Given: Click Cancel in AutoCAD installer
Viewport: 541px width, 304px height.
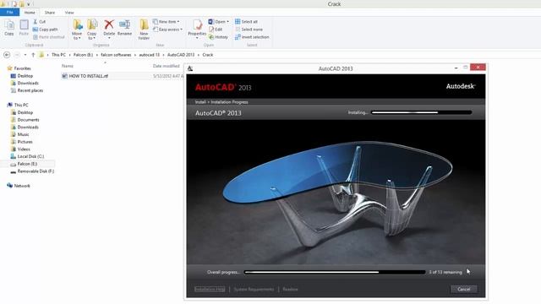Looking at the screenshot, I should coord(464,289).
